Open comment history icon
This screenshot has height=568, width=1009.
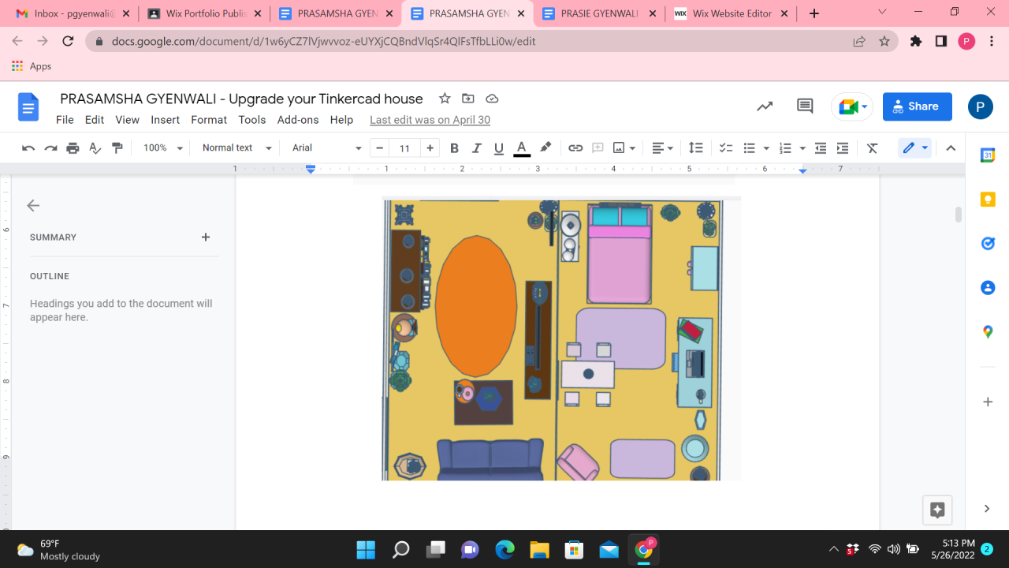[804, 106]
